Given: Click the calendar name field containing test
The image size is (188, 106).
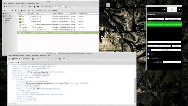Looking at the screenshot, I should [164, 42].
